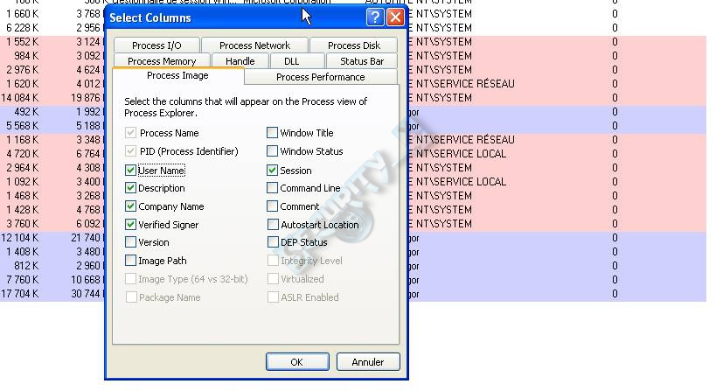Image resolution: width=716 pixels, height=391 pixels.
Task: Enable the Window Title column
Action: pos(272,132)
